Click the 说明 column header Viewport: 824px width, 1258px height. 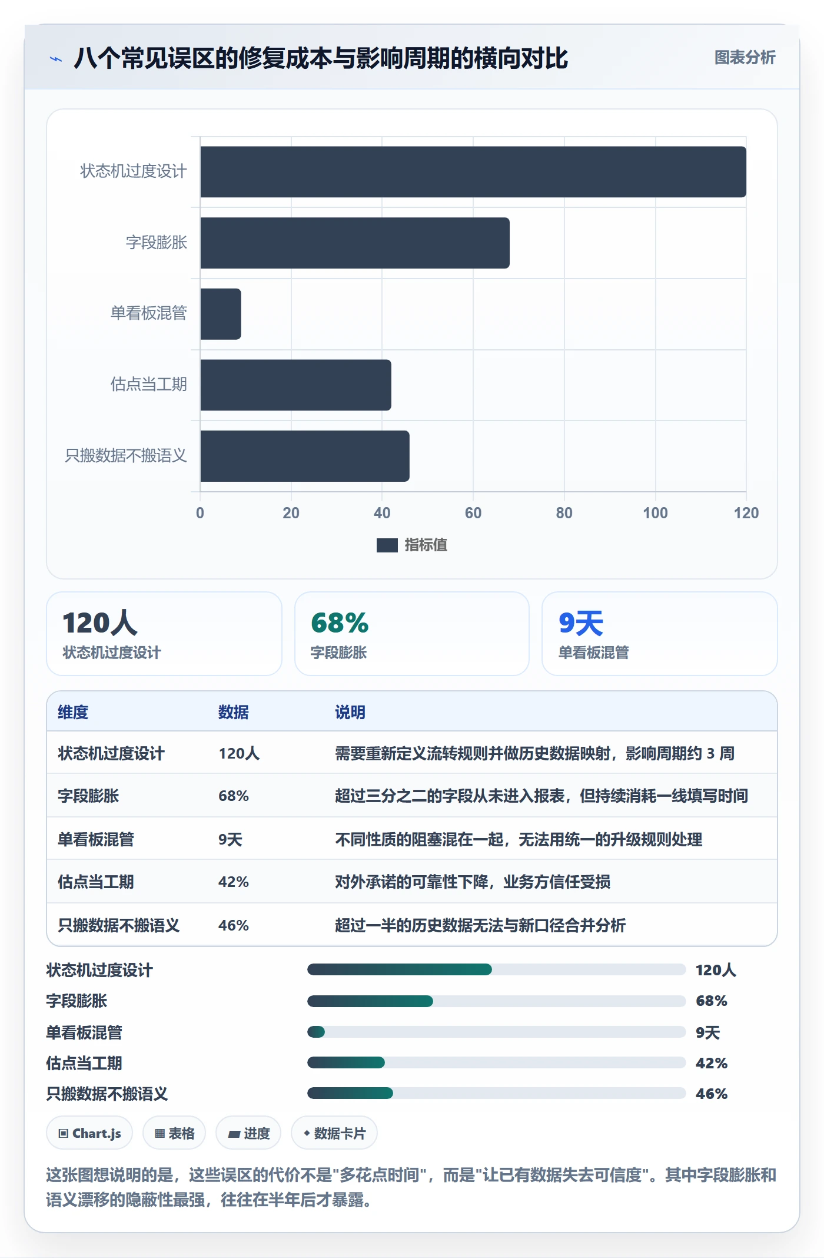pyautogui.click(x=350, y=712)
